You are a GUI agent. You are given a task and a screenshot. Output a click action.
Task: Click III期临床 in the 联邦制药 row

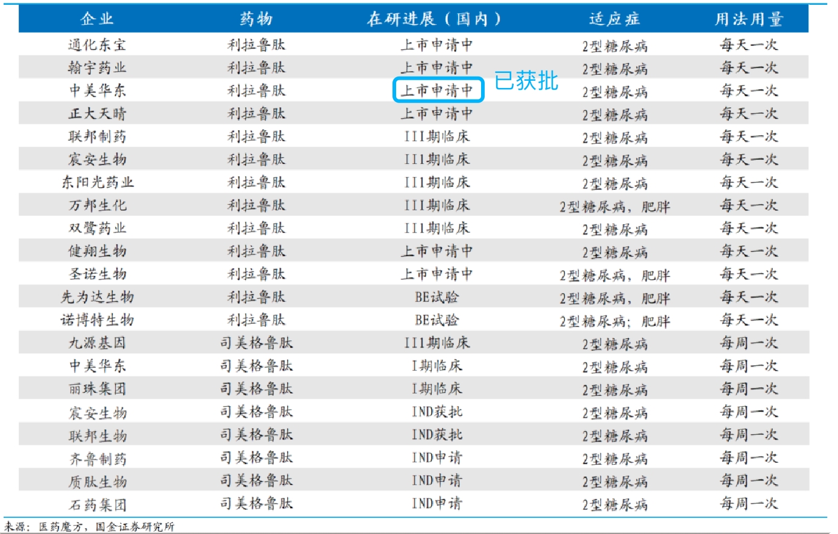[x=437, y=136]
